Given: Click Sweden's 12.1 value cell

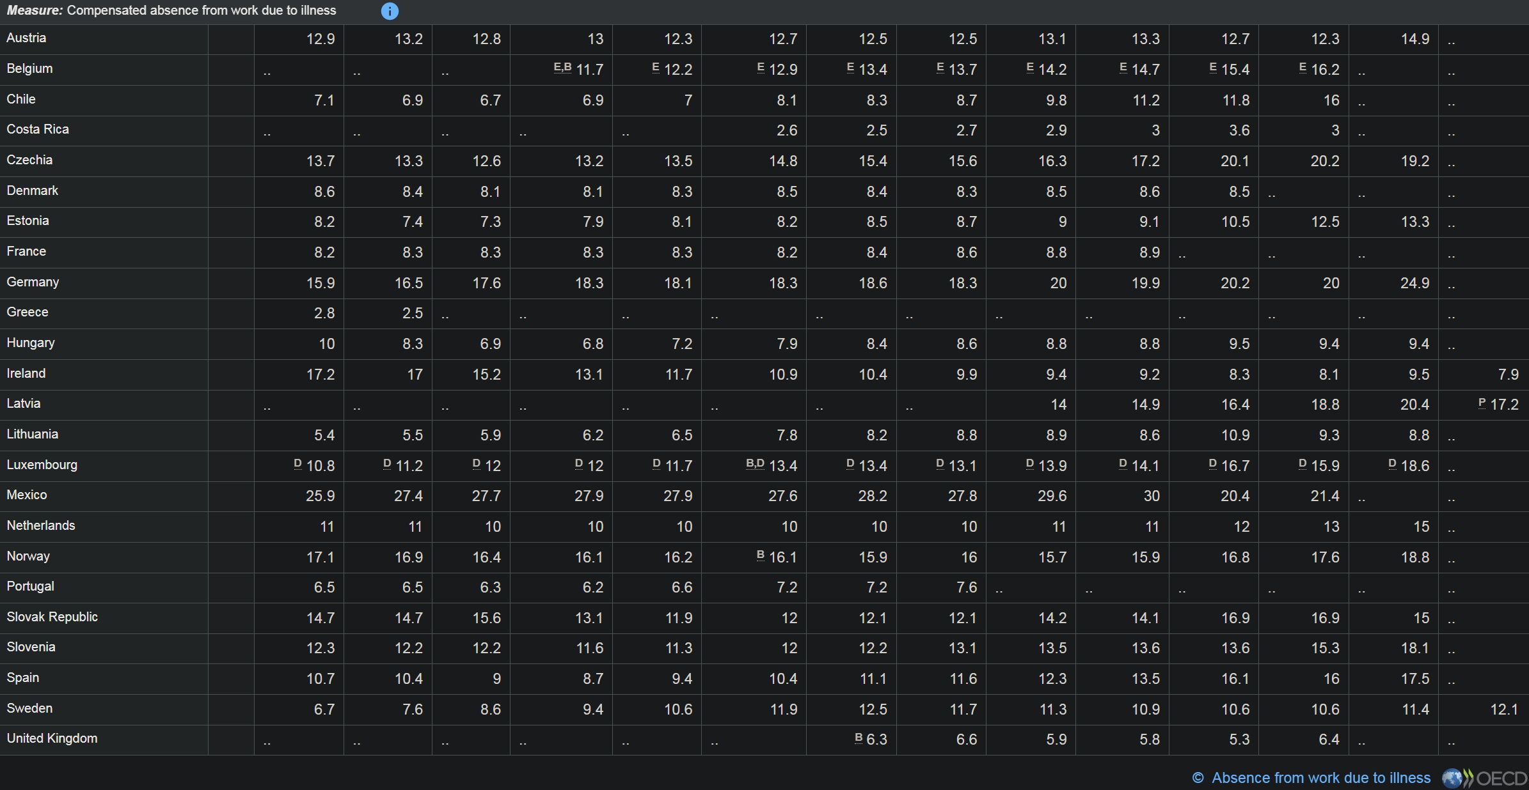Looking at the screenshot, I should tap(1503, 709).
